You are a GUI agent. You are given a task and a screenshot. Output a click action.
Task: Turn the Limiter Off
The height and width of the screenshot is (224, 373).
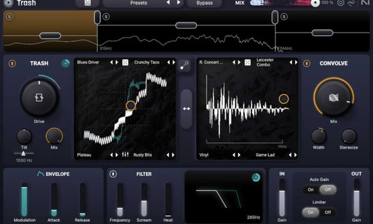point(328,212)
